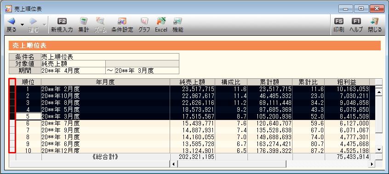Go back with the 戻る arrow icon
Viewport: 389px width, 174px height.
coord(11,21)
